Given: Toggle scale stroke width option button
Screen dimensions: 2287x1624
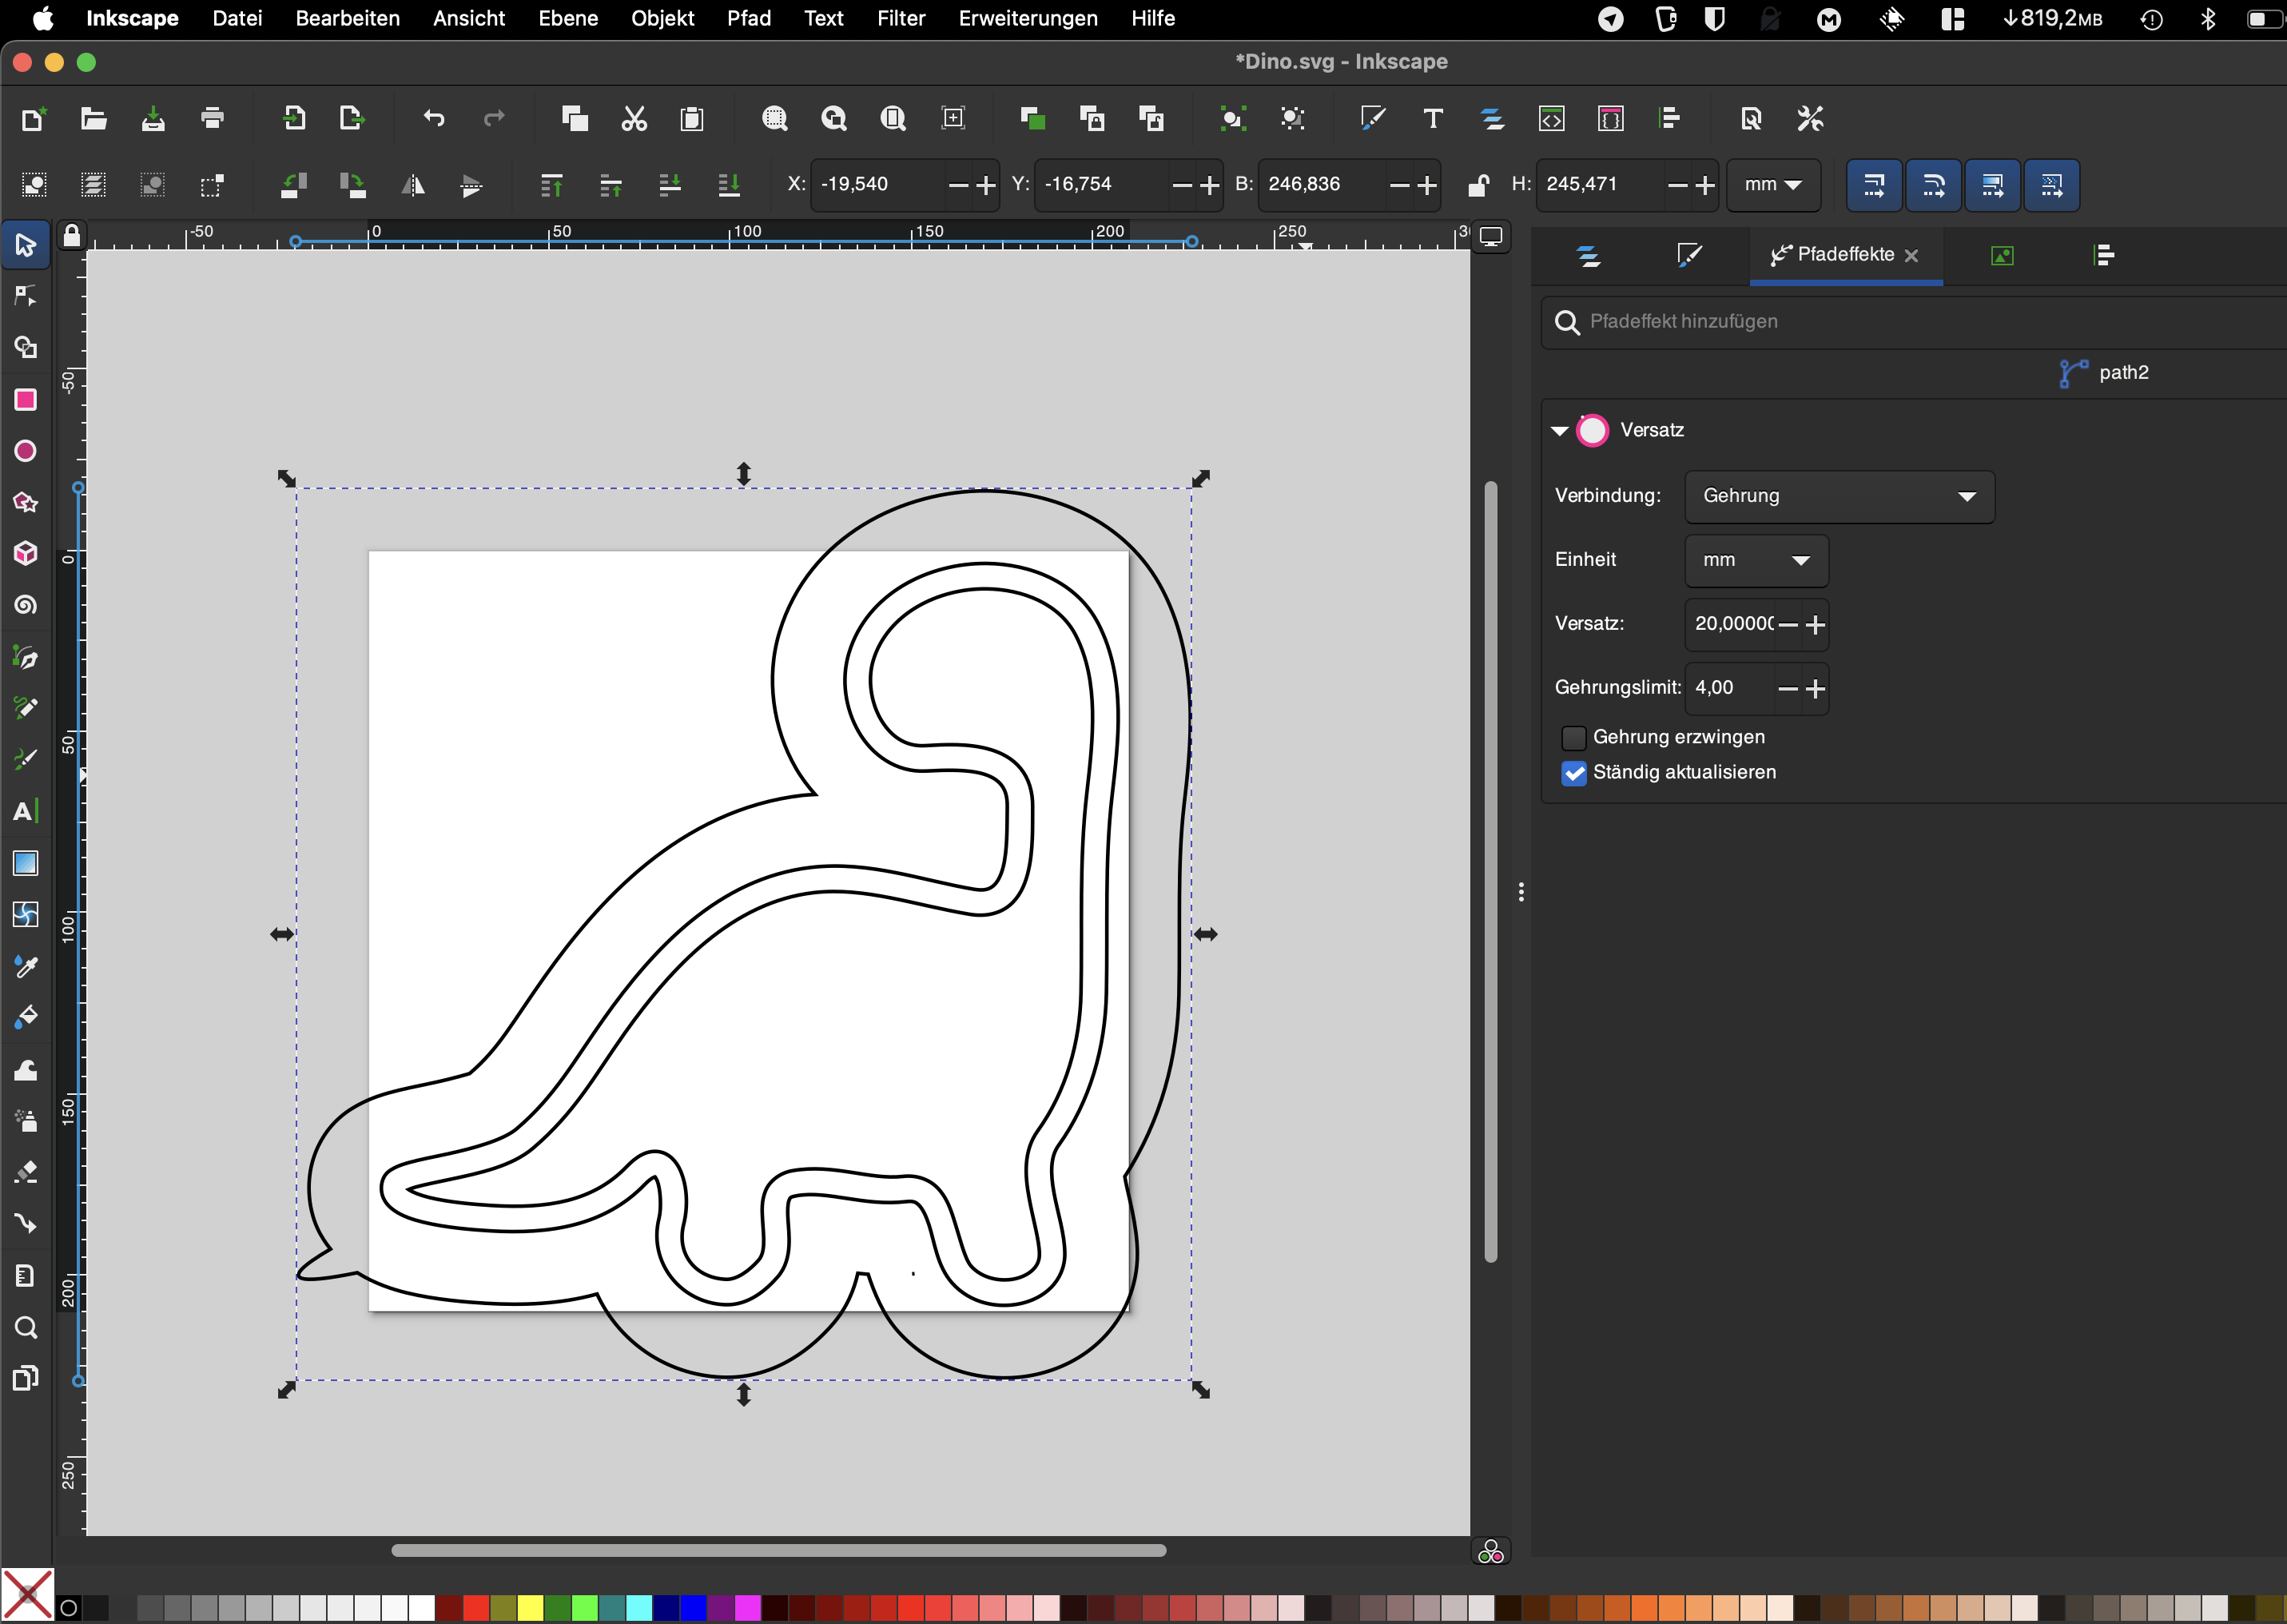Looking at the screenshot, I should [1873, 185].
